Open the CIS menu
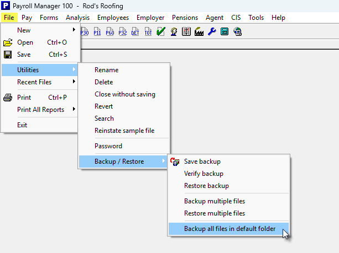Screen dimensions: 339x253 pyautogui.click(x=236, y=18)
